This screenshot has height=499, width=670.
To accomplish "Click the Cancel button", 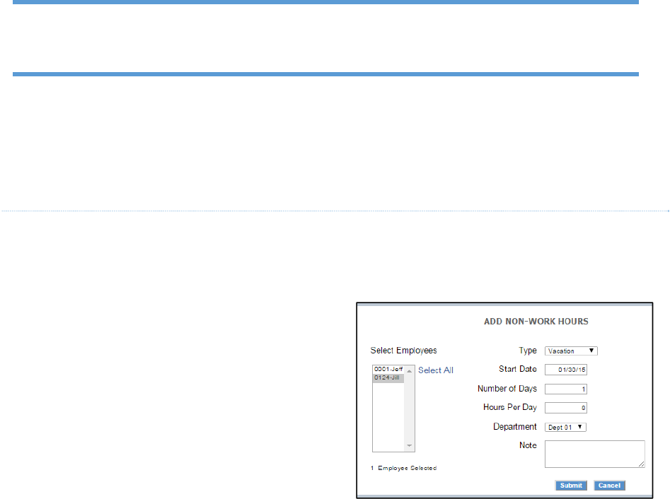I will 609,486.
